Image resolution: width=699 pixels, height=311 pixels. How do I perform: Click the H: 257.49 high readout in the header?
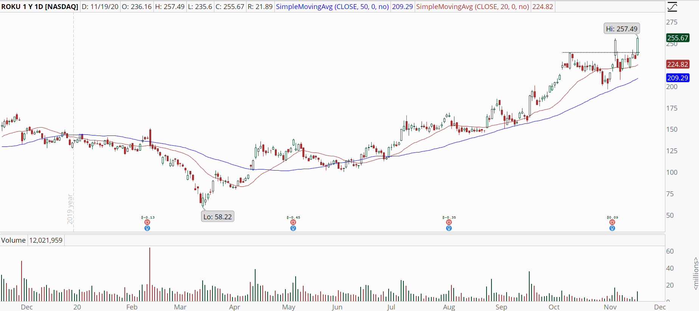point(170,7)
